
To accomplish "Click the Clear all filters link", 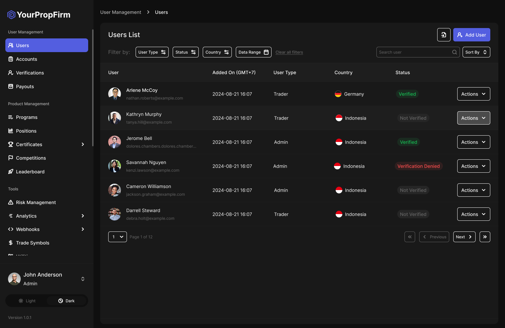I will 289,52.
